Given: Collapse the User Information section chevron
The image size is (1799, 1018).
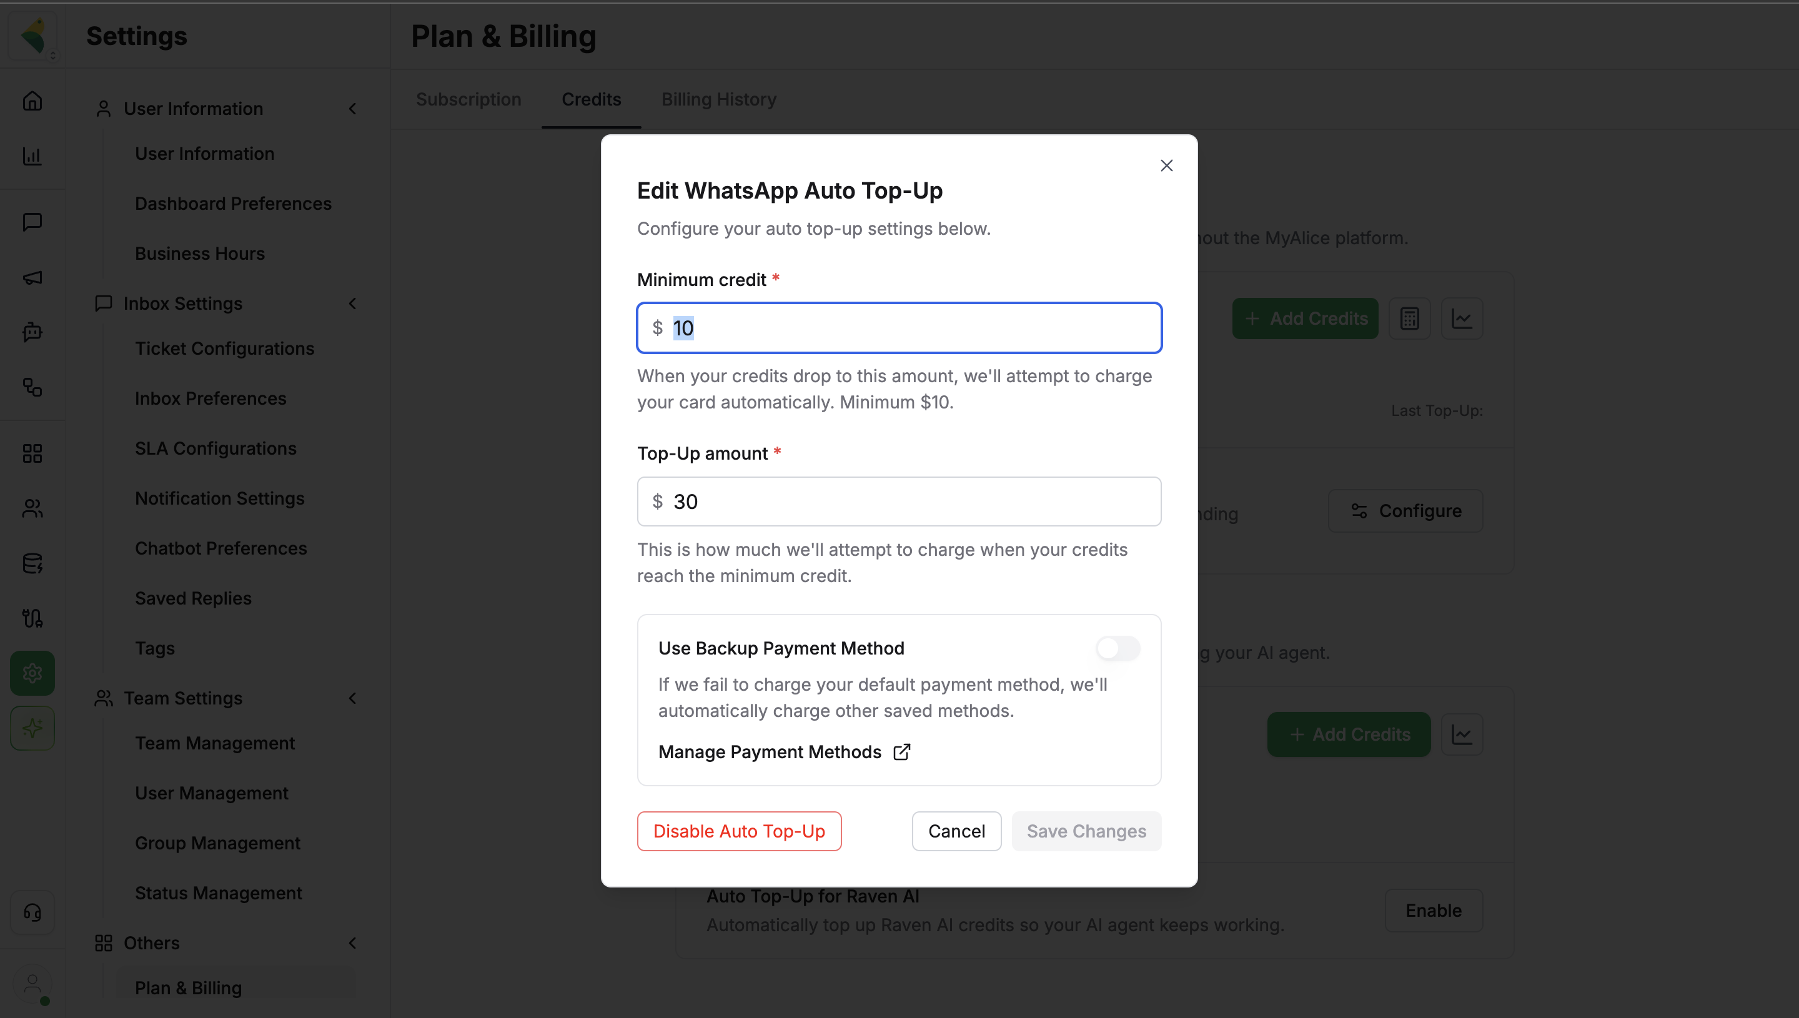Looking at the screenshot, I should pyautogui.click(x=352, y=109).
